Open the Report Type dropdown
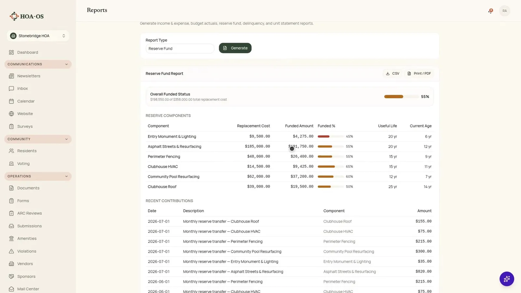The height and width of the screenshot is (293, 521). pos(180,49)
